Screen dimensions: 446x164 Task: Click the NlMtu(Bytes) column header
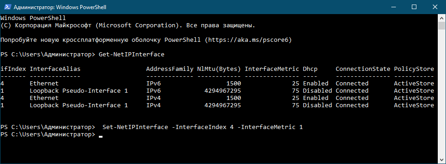(219, 69)
